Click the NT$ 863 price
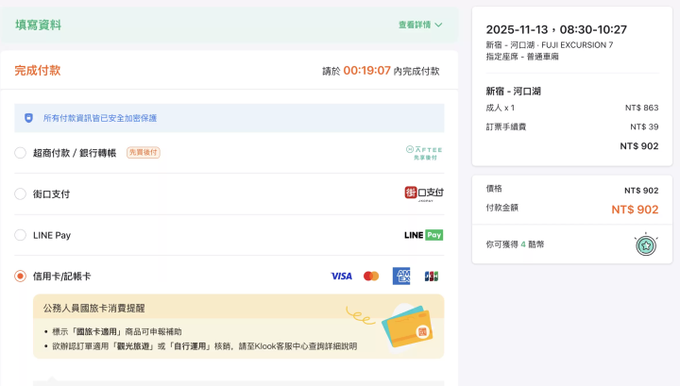The image size is (680, 386). pos(641,108)
